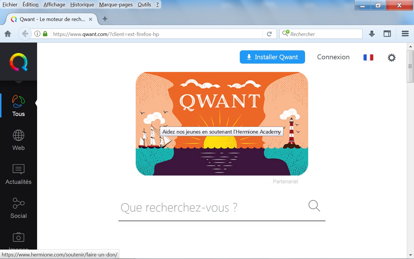
Task: Toggle the sidebar panel icon
Action: point(387,34)
